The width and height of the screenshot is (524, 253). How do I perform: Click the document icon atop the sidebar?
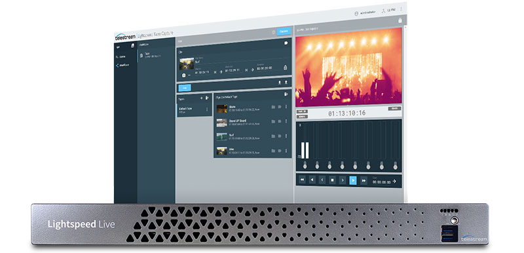[133, 46]
